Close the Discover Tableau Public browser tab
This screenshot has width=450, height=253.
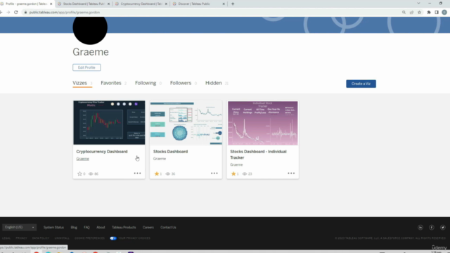click(224, 4)
